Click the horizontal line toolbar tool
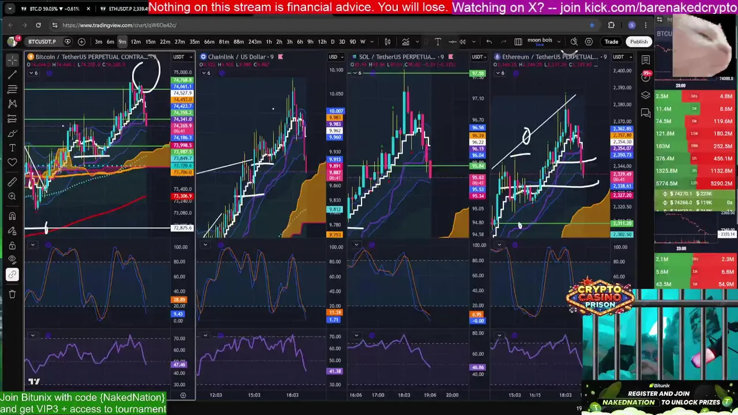738x415 pixels. pyautogui.click(x=453, y=41)
